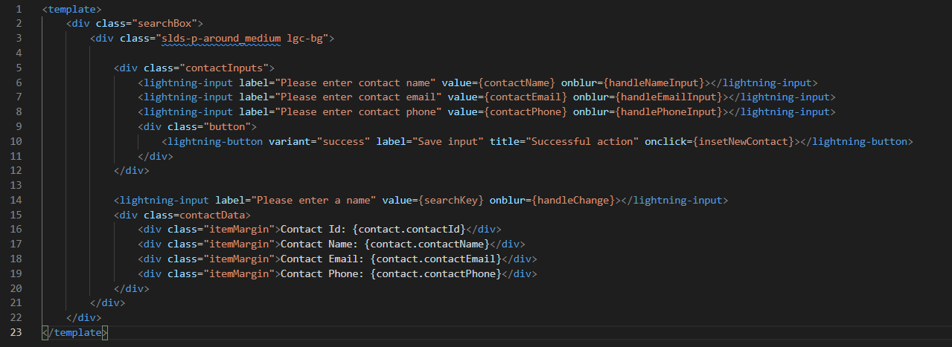The width and height of the screenshot is (952, 347).
Task: Click the "Please enter a name" label string
Action: point(313,201)
